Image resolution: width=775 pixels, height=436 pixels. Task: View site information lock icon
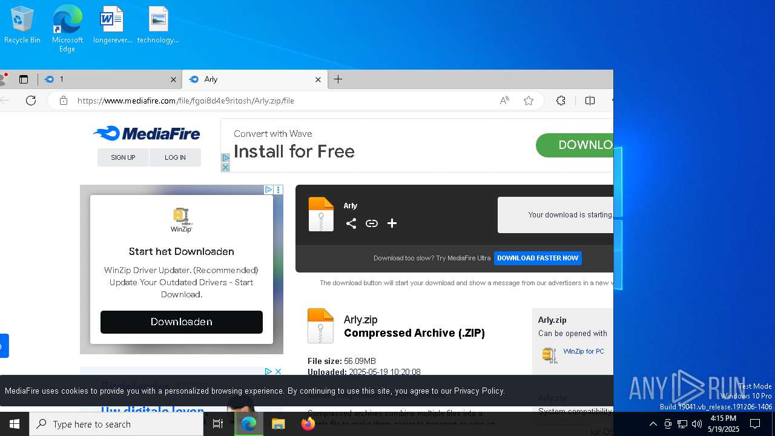coord(64,101)
